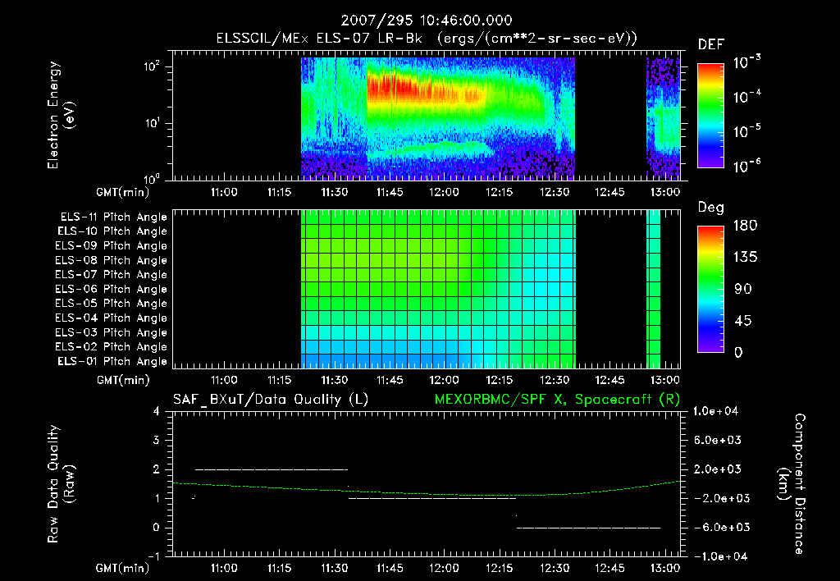
Task: Click the narrow pitch angle column near 13:00
Action: click(654, 289)
